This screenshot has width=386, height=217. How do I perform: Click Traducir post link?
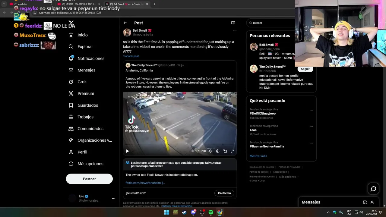(x=131, y=56)
